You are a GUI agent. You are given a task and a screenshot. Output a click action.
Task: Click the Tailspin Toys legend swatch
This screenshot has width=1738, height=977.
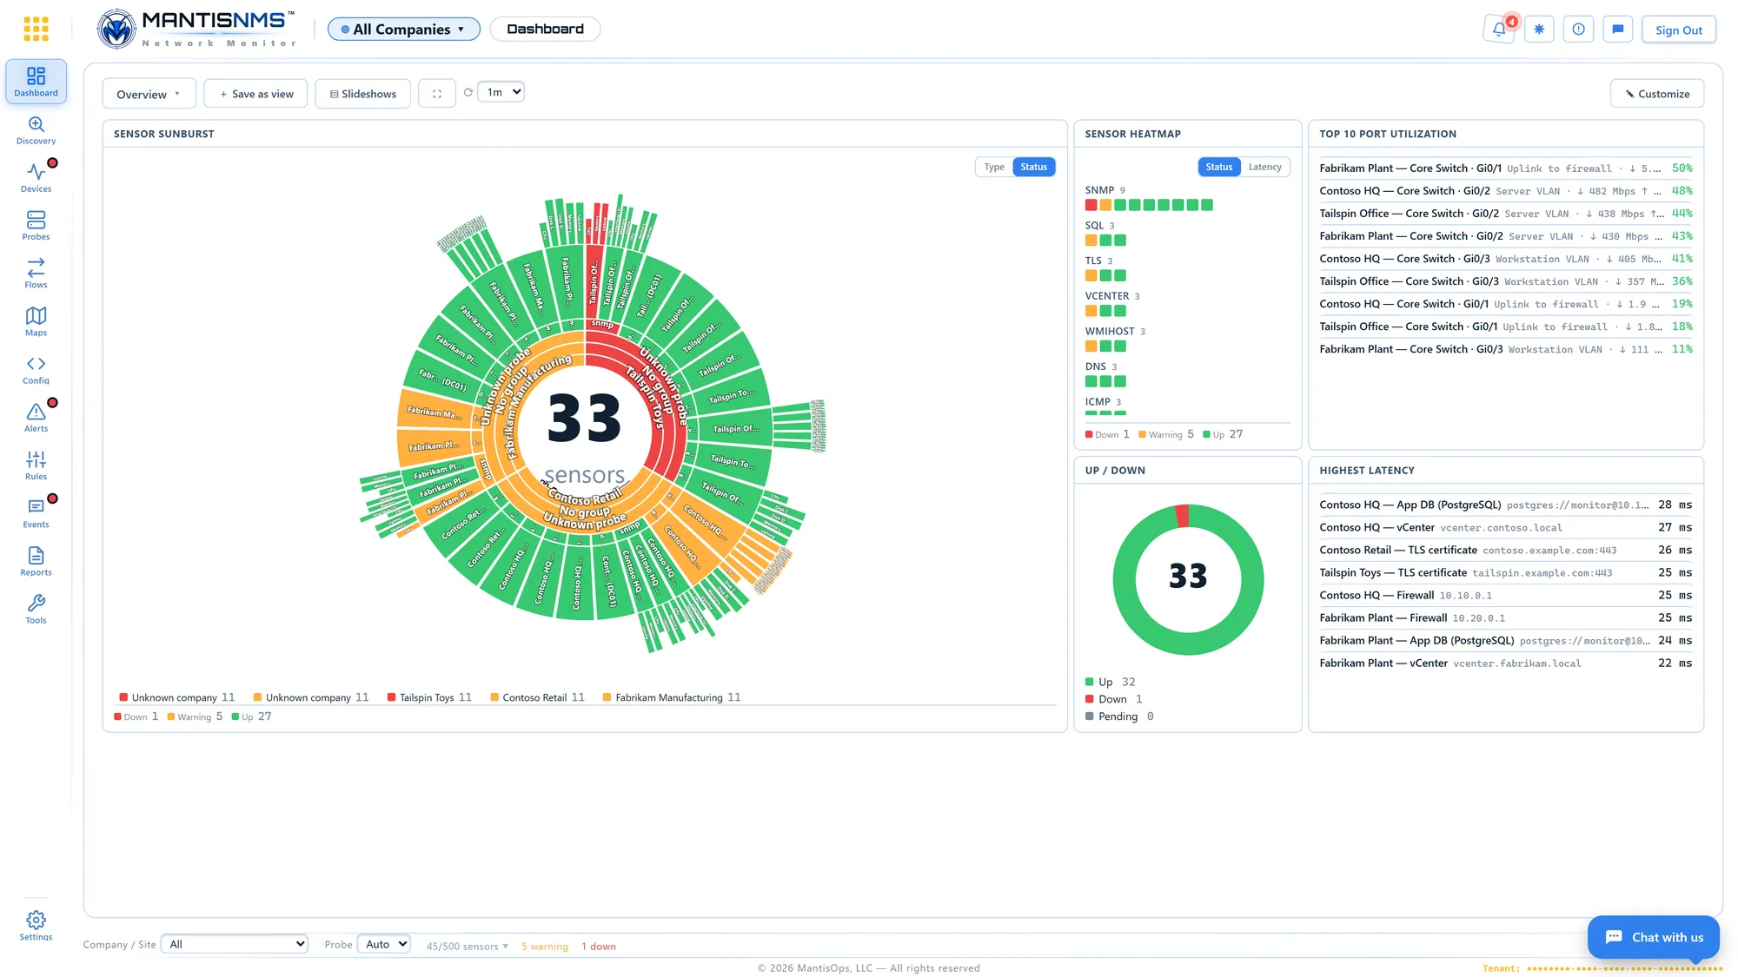pyautogui.click(x=391, y=697)
